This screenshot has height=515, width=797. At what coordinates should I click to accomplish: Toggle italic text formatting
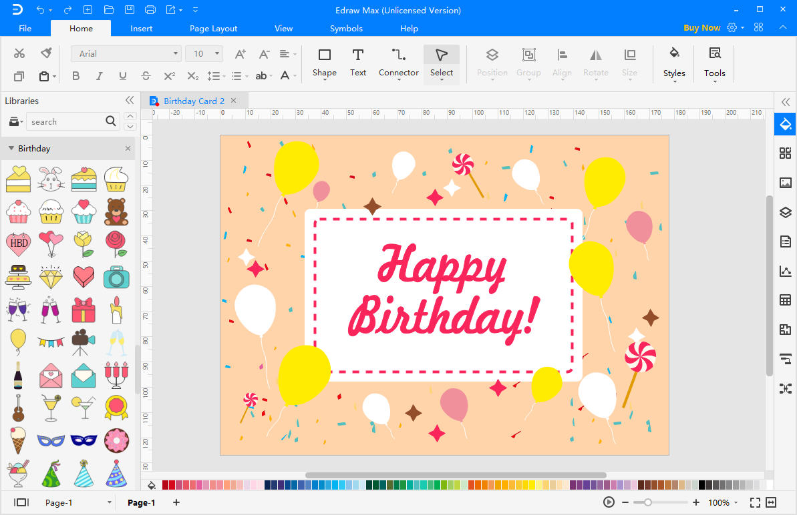pyautogui.click(x=99, y=76)
